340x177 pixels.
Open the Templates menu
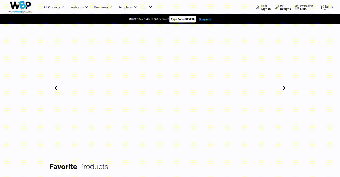click(125, 7)
